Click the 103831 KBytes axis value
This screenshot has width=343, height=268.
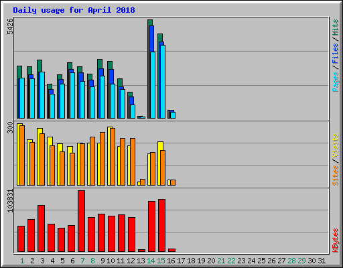coord(10,201)
